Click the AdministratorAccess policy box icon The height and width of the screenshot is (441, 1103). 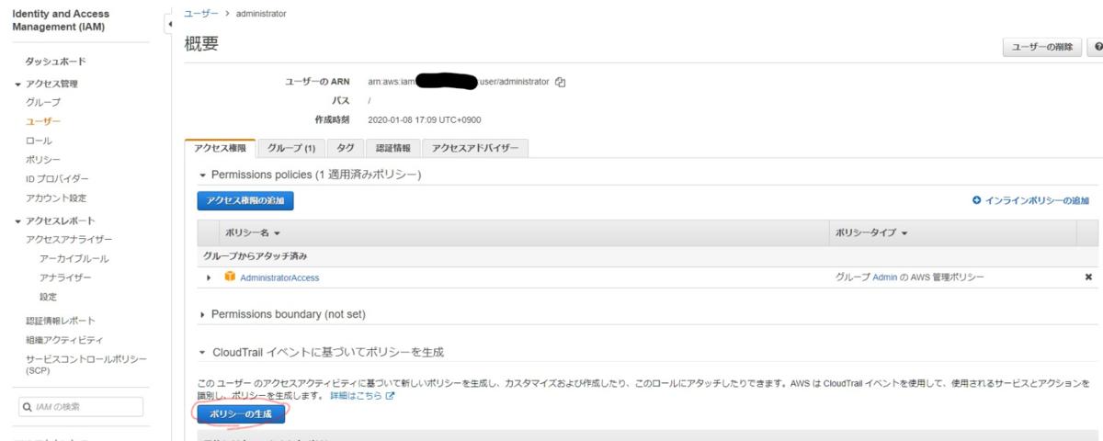231,277
